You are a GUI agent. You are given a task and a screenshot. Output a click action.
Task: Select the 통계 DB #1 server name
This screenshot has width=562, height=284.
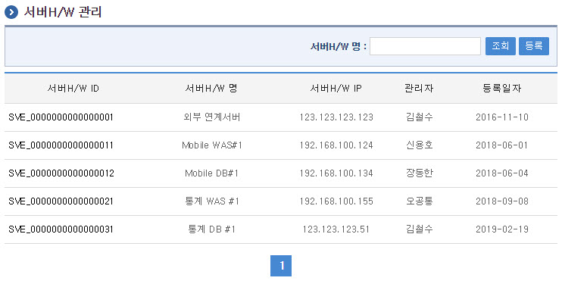pos(211,229)
